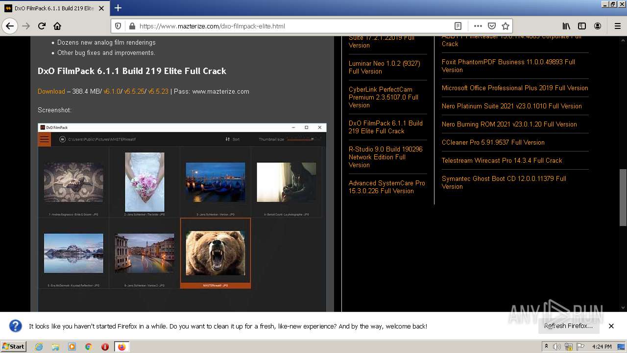Click heading DxO FilmPack 6.1.1 Build 219
This screenshot has width=627, height=353.
click(x=132, y=71)
